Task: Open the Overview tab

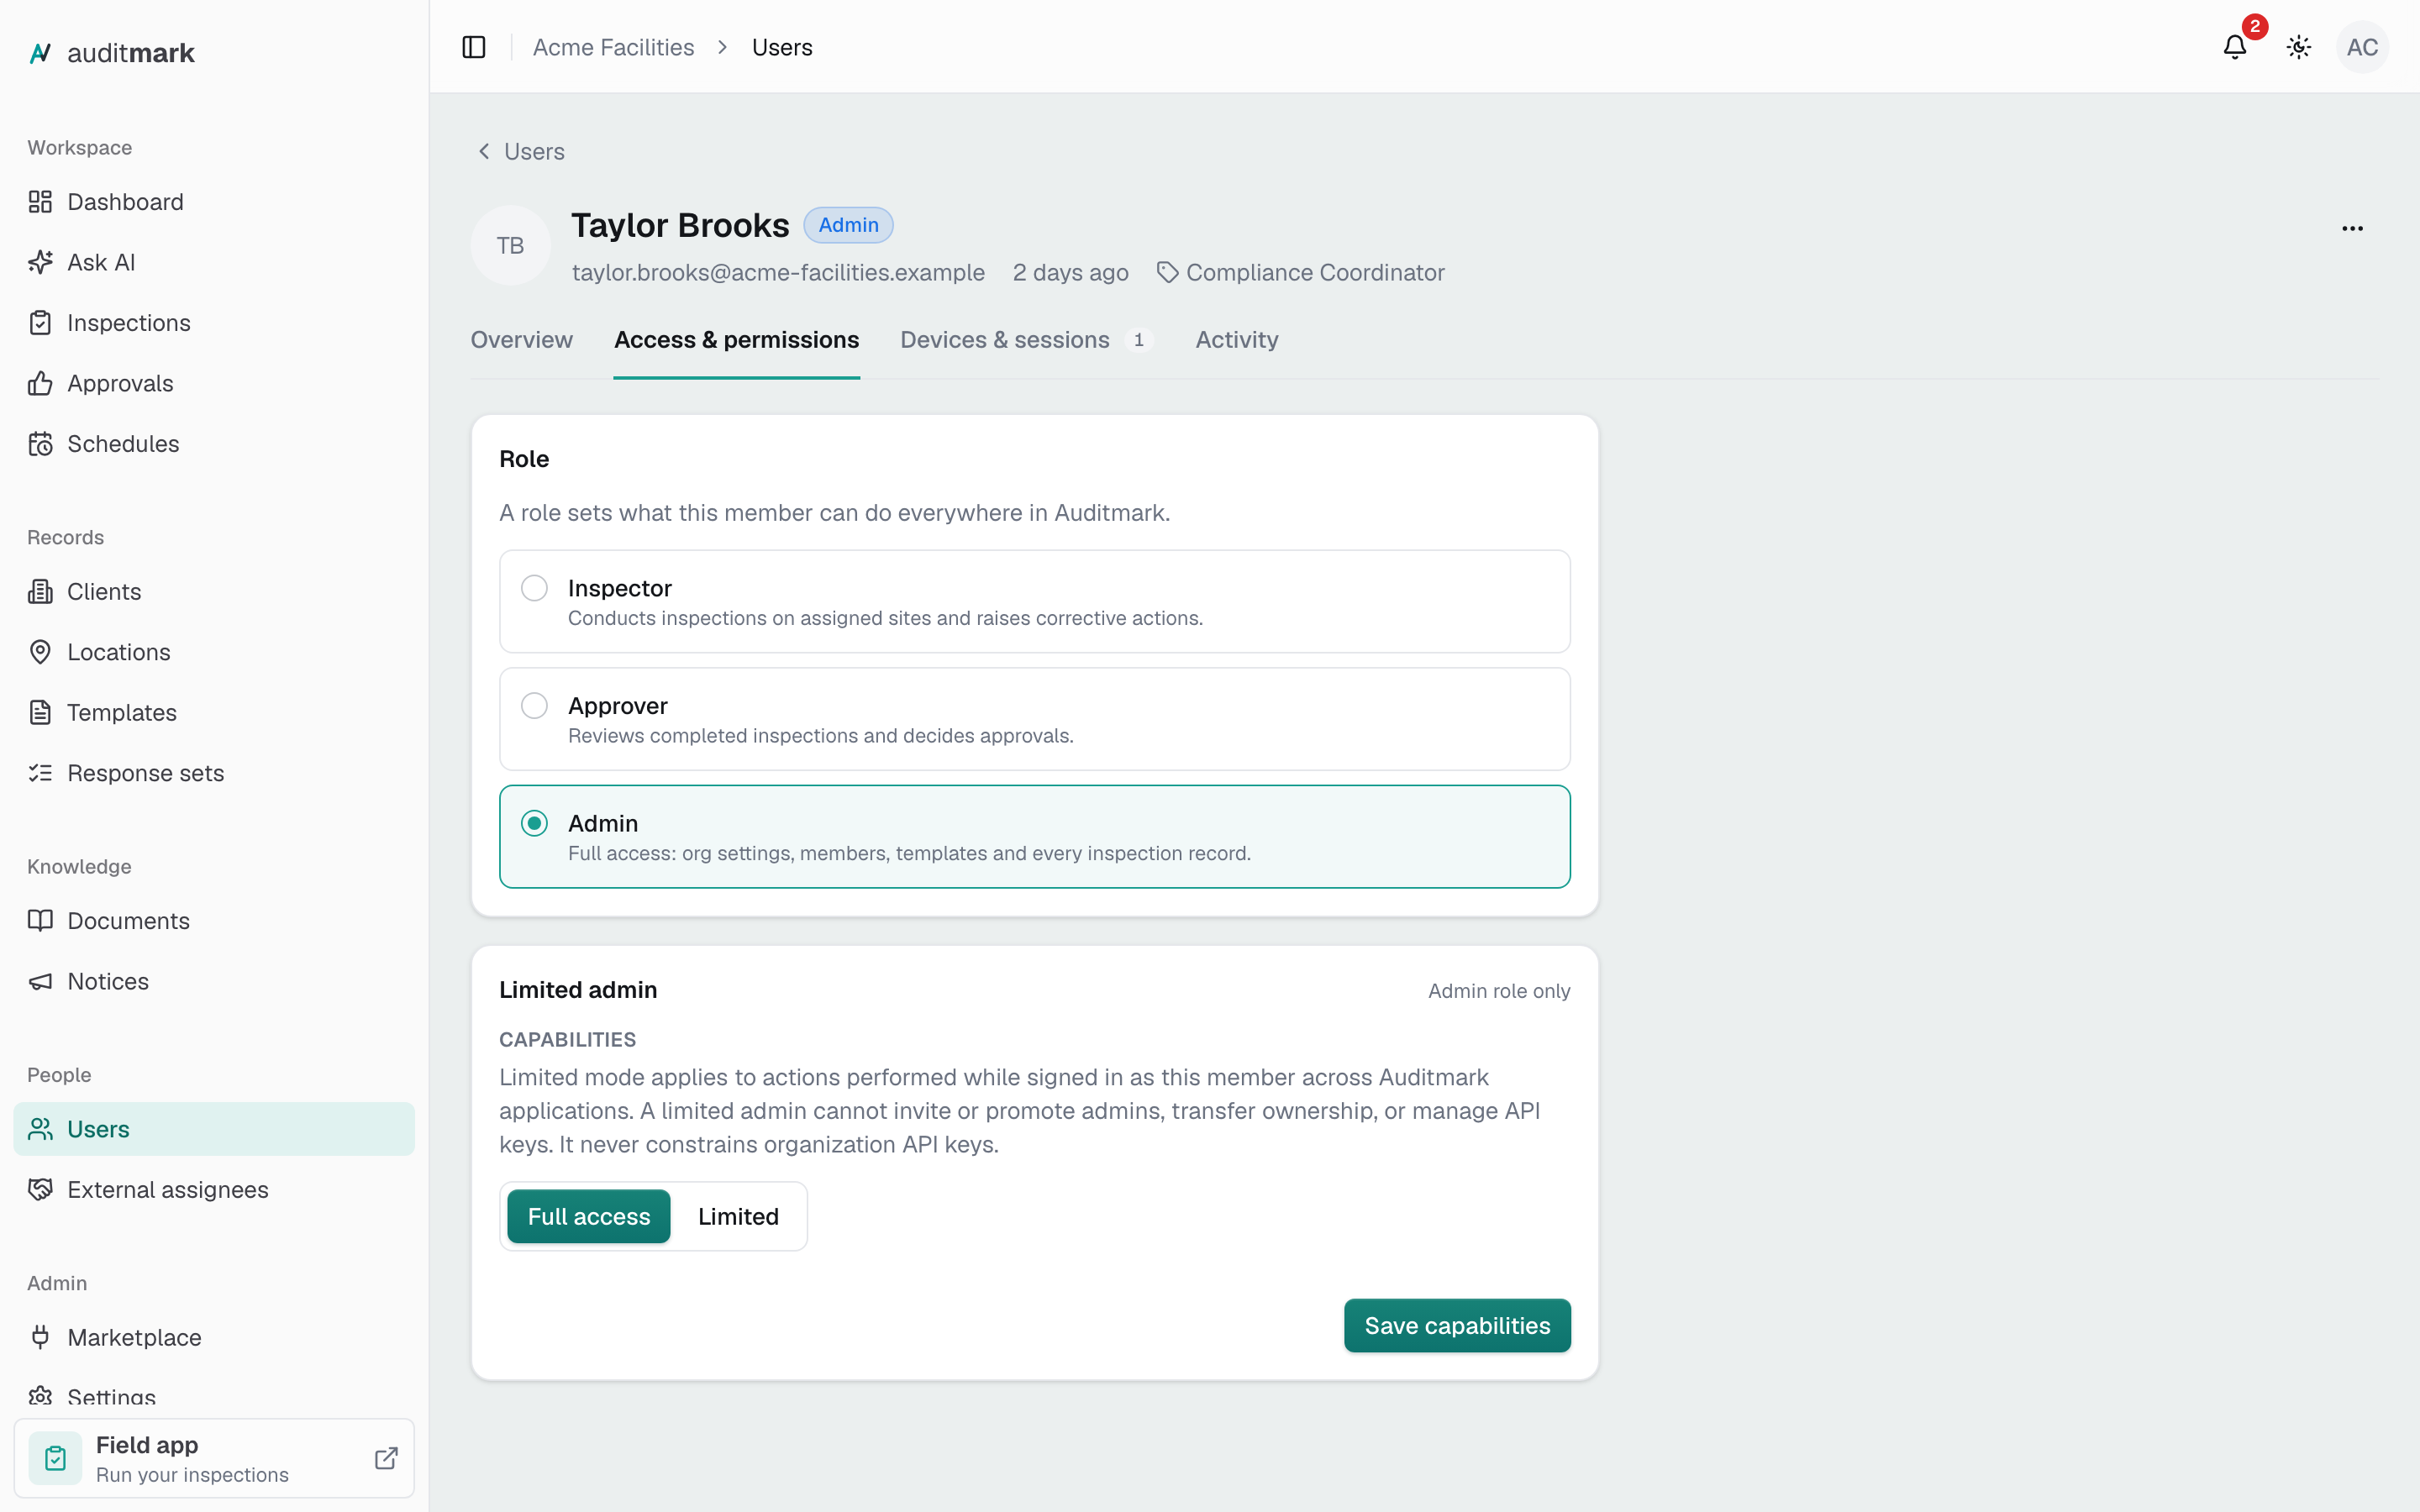Action: tap(521, 340)
